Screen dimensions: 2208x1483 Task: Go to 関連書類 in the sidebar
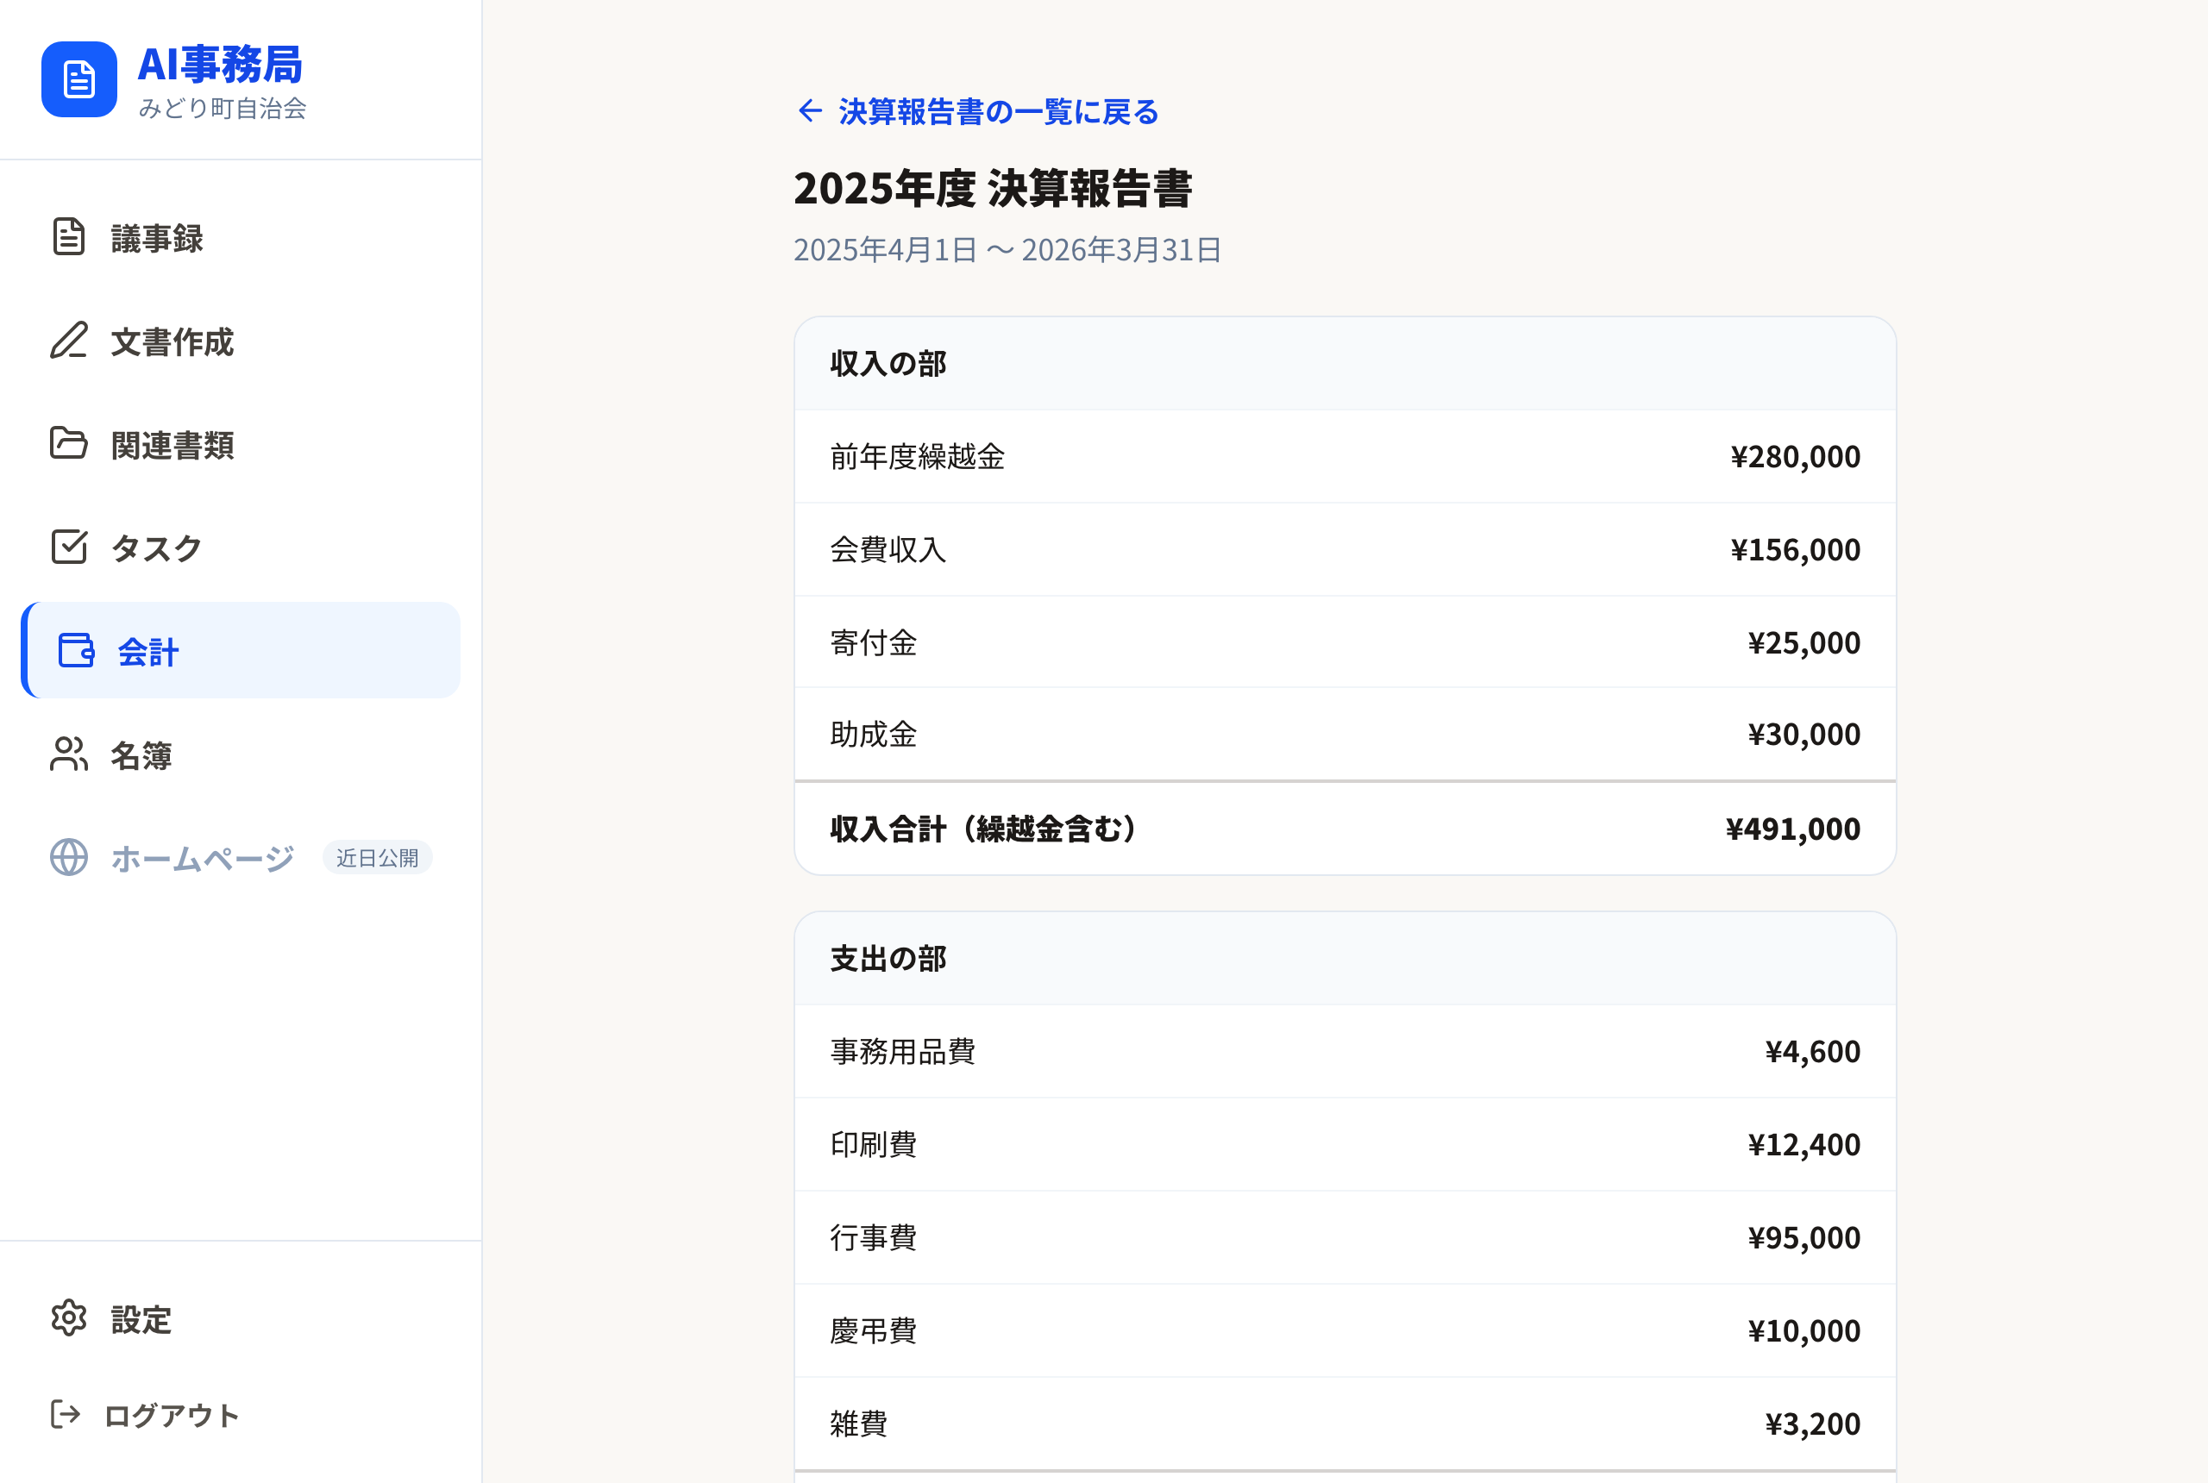[241, 443]
